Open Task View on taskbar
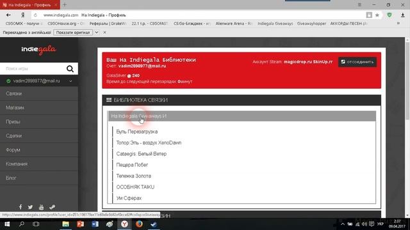Viewport: 410px width, 230px height. 36,224
